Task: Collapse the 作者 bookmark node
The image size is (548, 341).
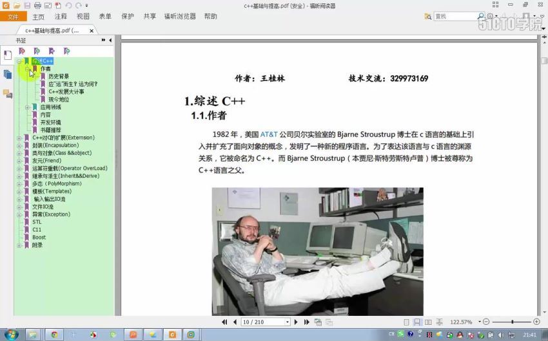Action: pyautogui.click(x=27, y=69)
